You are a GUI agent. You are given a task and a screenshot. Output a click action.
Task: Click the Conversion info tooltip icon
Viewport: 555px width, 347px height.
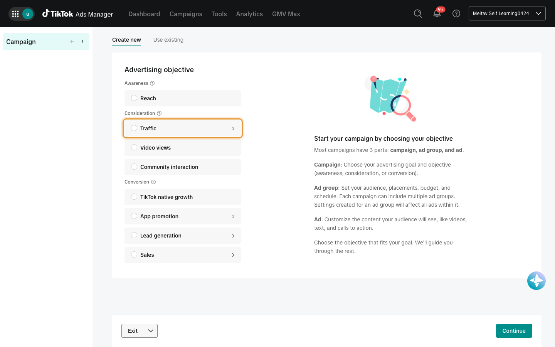coord(153,182)
